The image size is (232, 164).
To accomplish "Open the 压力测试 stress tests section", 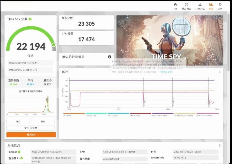I will pos(200,6).
